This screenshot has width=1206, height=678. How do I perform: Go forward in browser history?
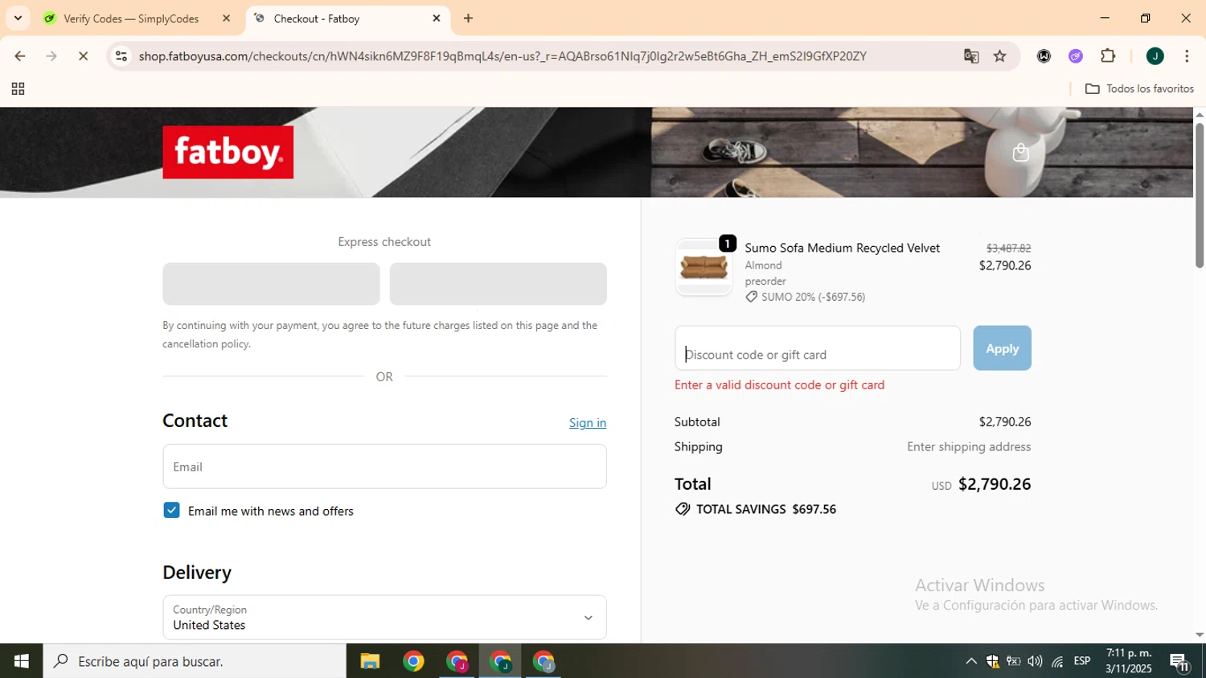point(51,56)
